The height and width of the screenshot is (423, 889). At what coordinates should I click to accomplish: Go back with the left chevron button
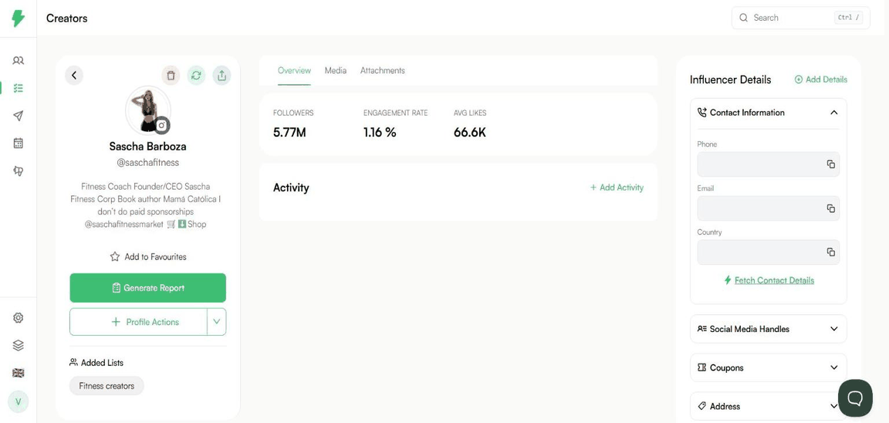click(x=74, y=75)
